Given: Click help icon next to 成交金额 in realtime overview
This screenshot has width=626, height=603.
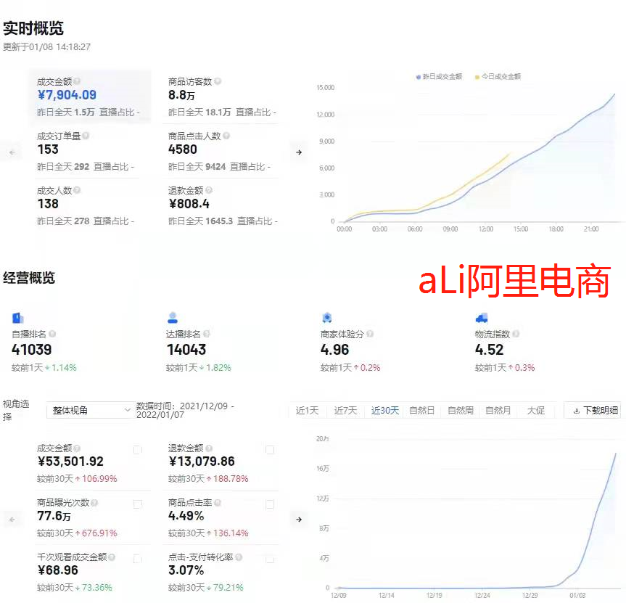Looking at the screenshot, I should click(x=77, y=81).
